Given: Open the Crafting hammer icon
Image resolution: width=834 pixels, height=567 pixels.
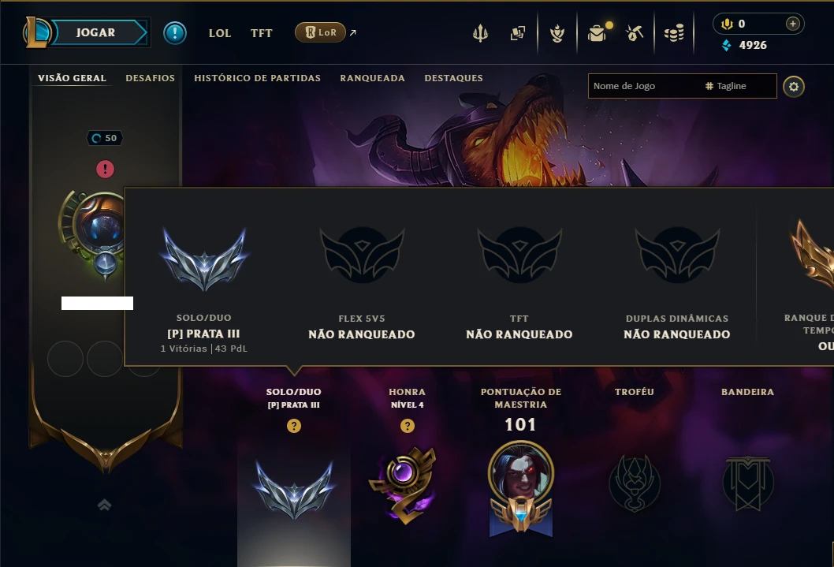Looking at the screenshot, I should coord(634,33).
